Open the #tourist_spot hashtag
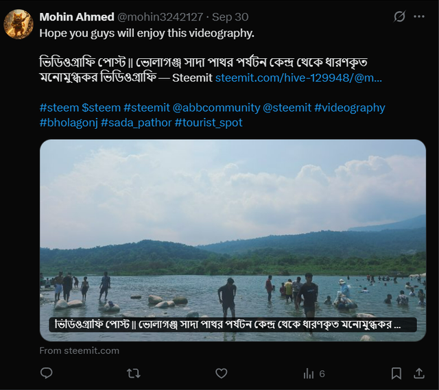This screenshot has width=439, height=390. tap(208, 123)
